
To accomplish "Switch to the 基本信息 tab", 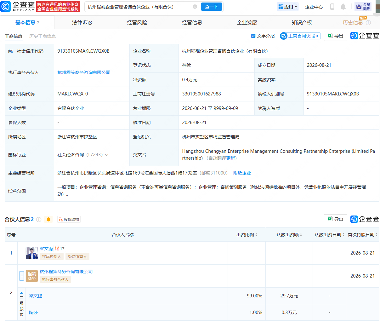I will point(27,22).
